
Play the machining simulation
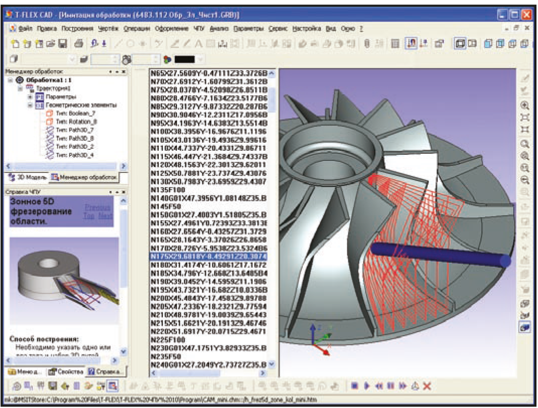[x=367, y=386]
